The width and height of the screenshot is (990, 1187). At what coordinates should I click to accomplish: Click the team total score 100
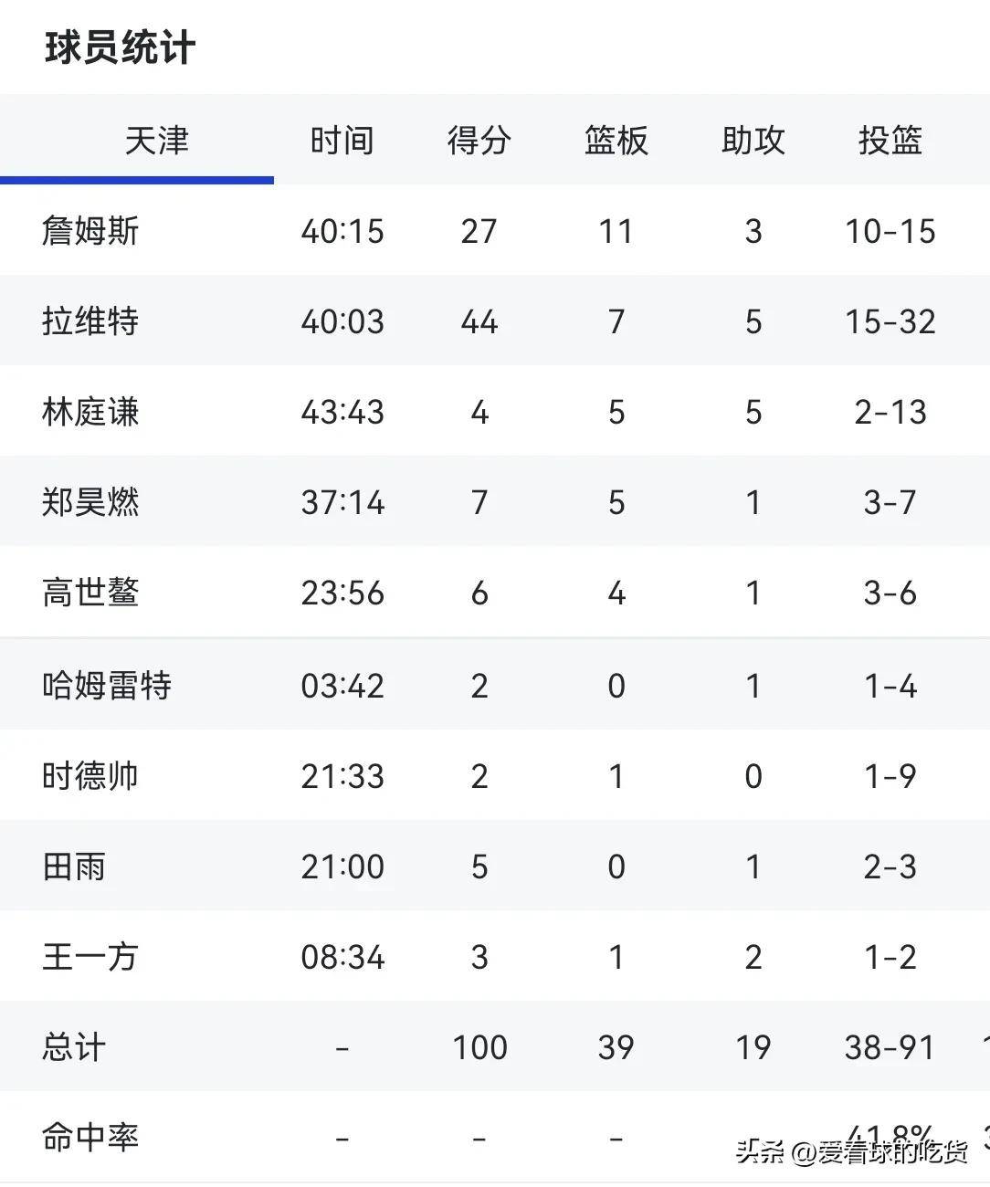tap(479, 1047)
